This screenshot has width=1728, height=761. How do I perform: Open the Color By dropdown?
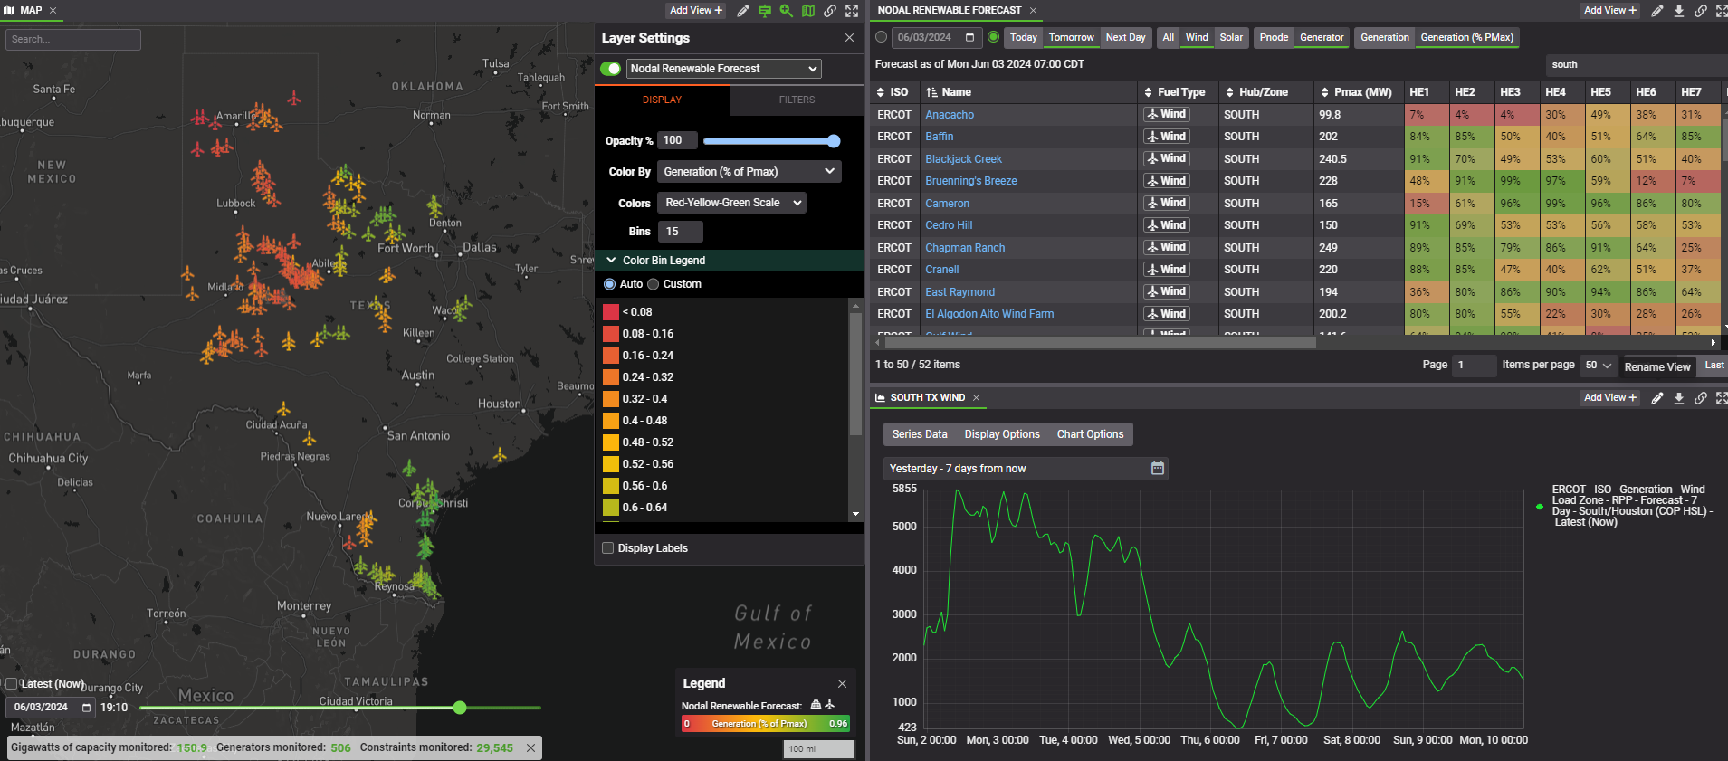749,172
